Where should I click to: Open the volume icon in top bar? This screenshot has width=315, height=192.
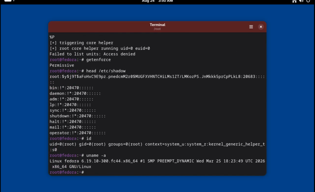click(x=301, y=1)
